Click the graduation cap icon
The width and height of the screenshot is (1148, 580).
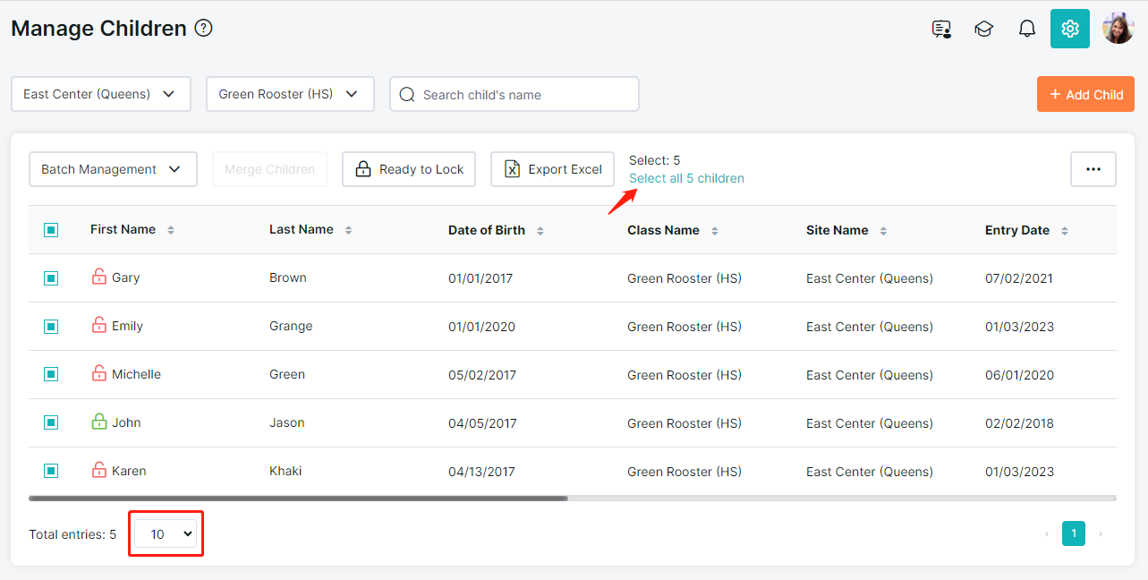point(983,29)
